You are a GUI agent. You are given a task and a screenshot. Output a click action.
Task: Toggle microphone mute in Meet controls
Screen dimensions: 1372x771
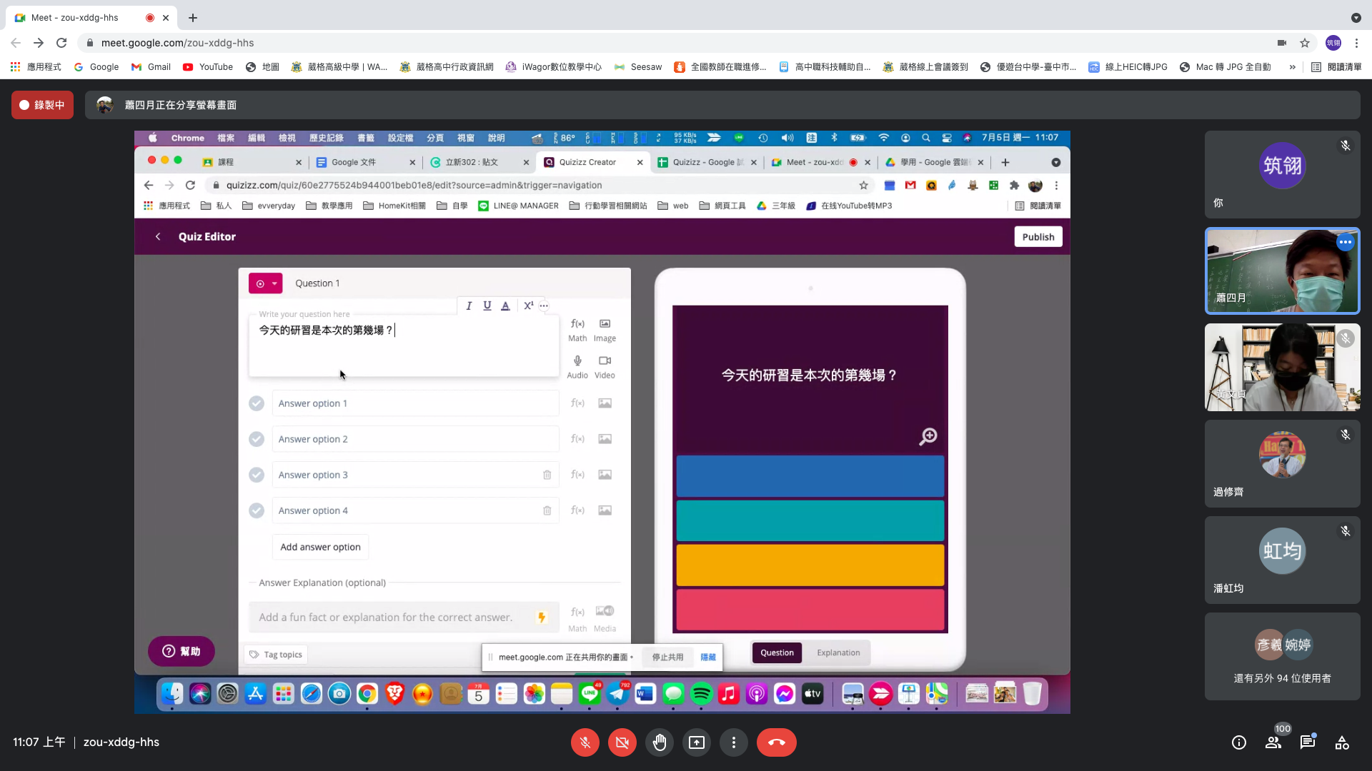pos(585,742)
